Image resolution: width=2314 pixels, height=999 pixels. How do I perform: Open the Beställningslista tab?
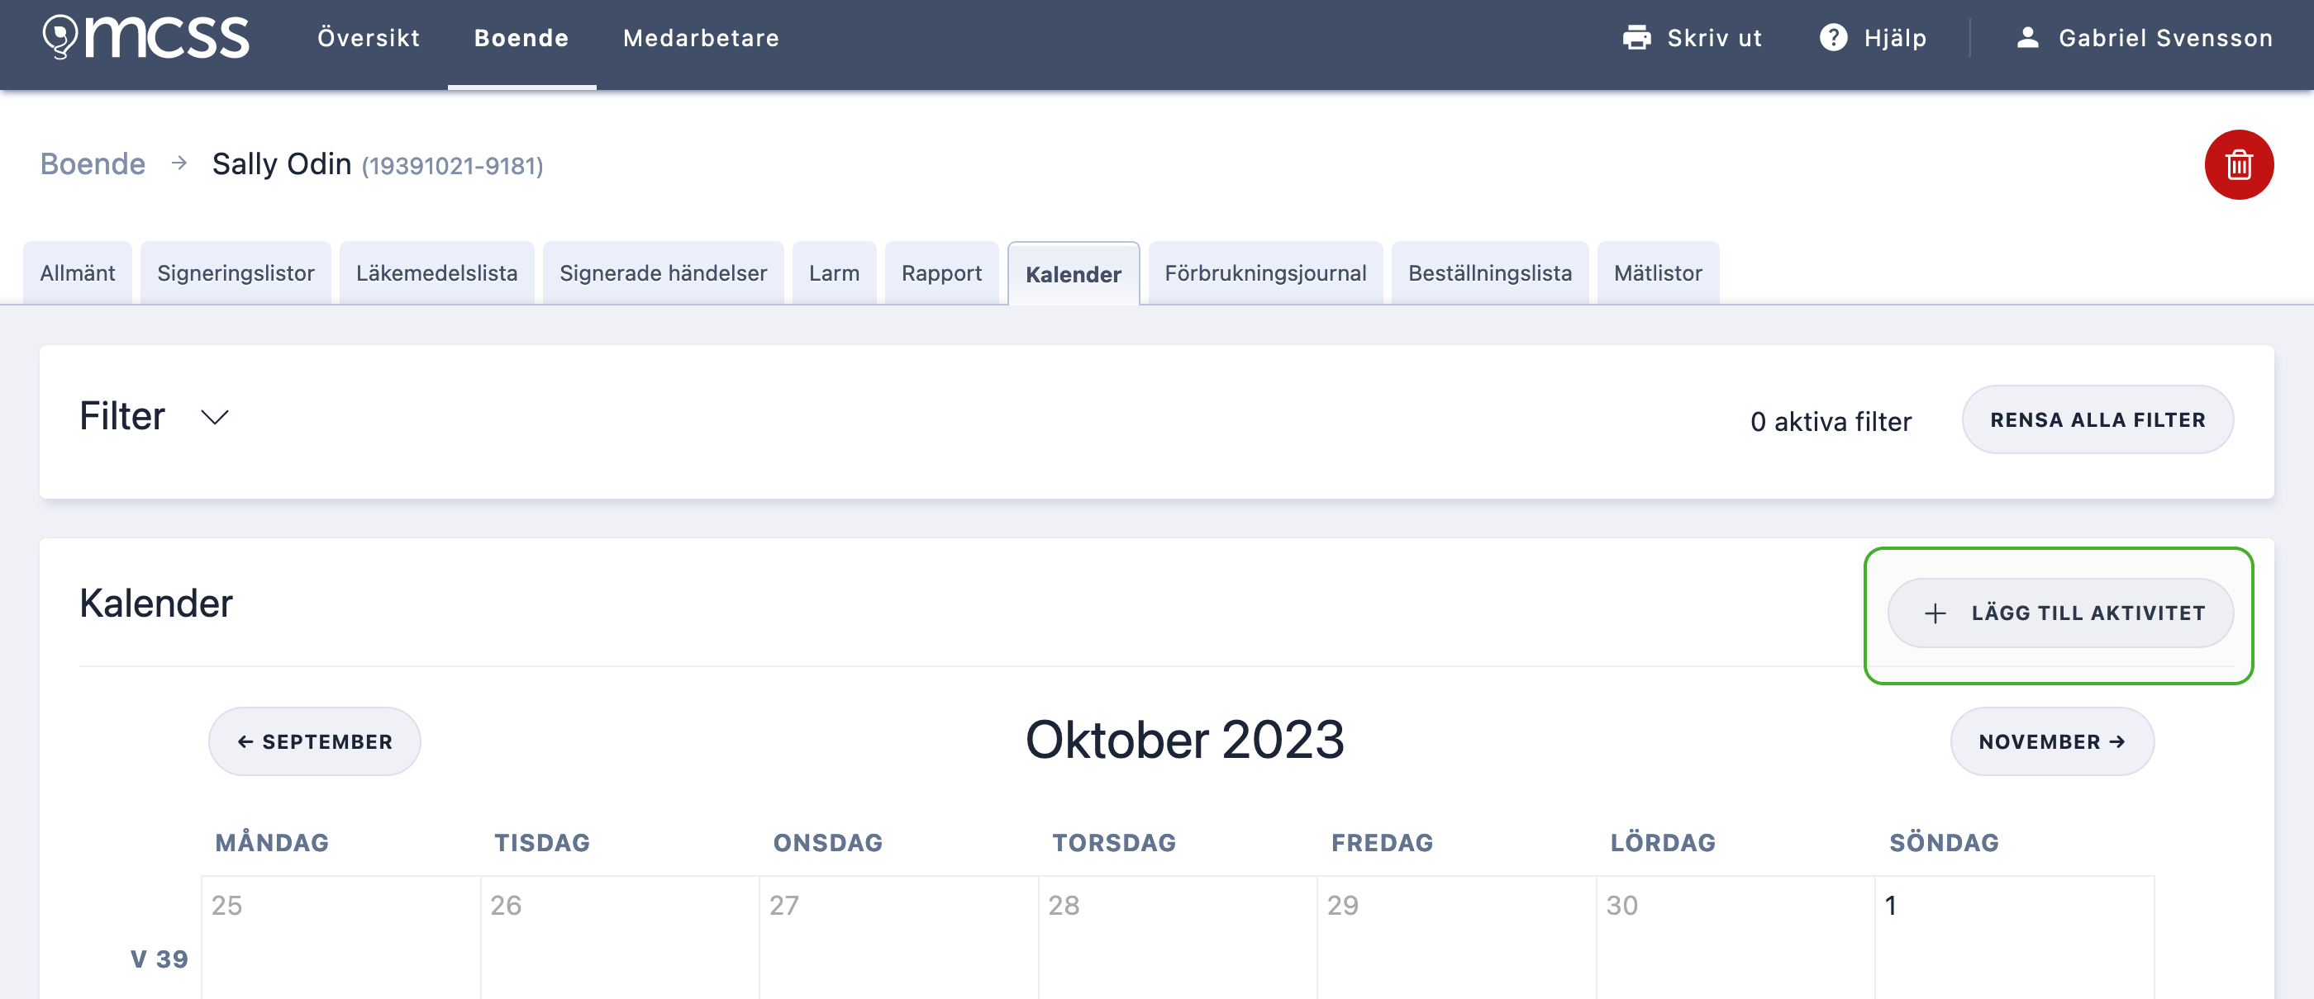pos(1489,272)
